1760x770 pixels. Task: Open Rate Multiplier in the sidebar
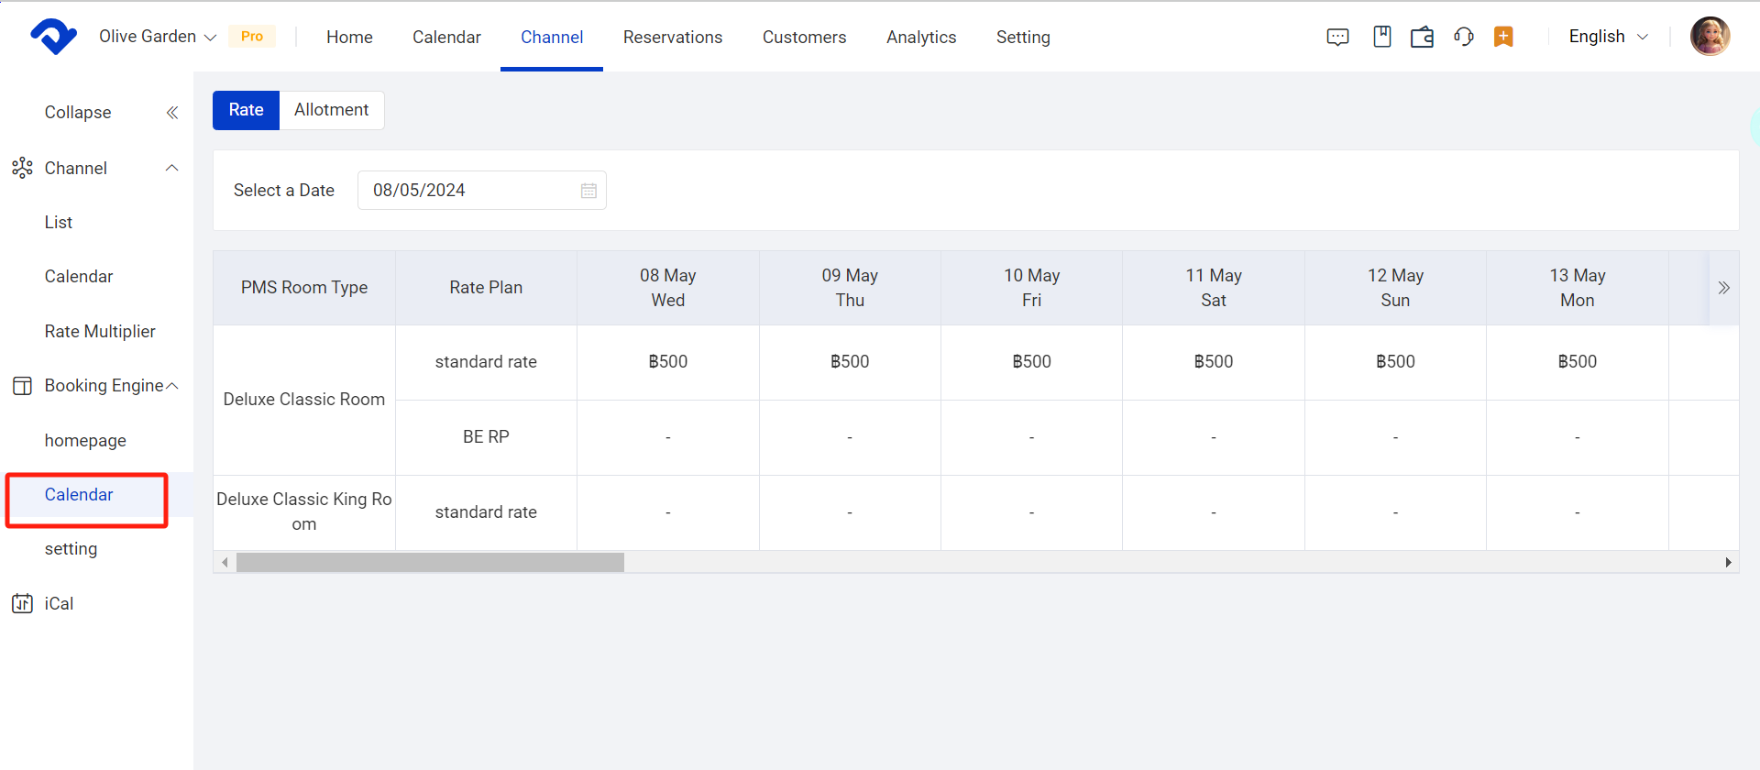click(100, 332)
